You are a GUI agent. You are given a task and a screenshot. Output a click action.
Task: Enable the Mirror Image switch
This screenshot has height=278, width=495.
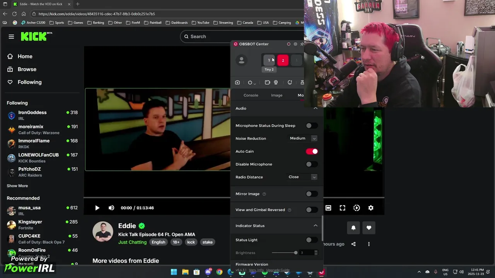tap(312, 194)
